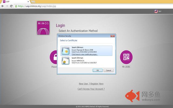
Task: Click the green padlock security icon
Action: (16, 6)
